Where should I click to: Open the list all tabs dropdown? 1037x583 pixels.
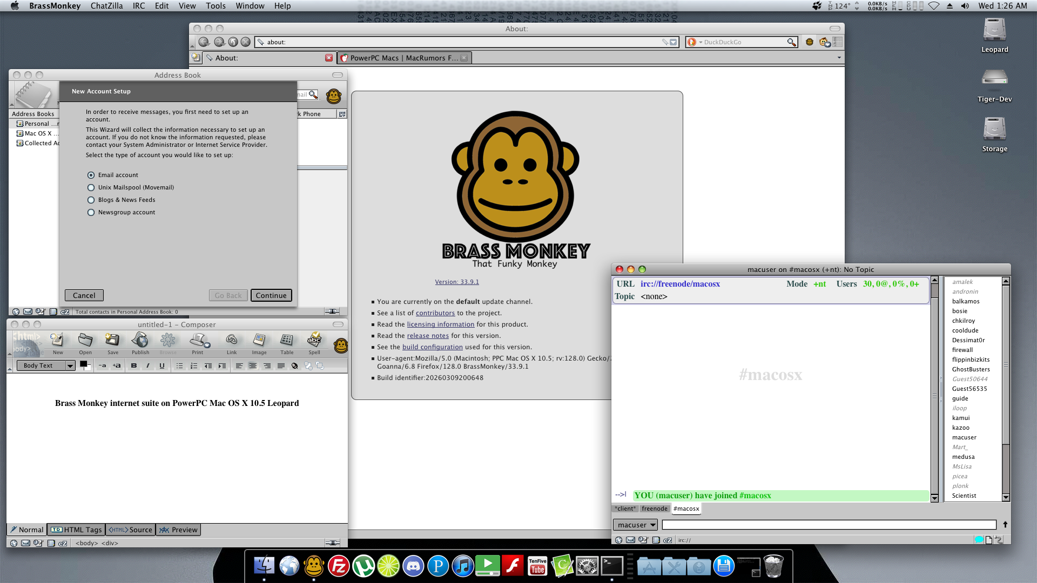839,58
